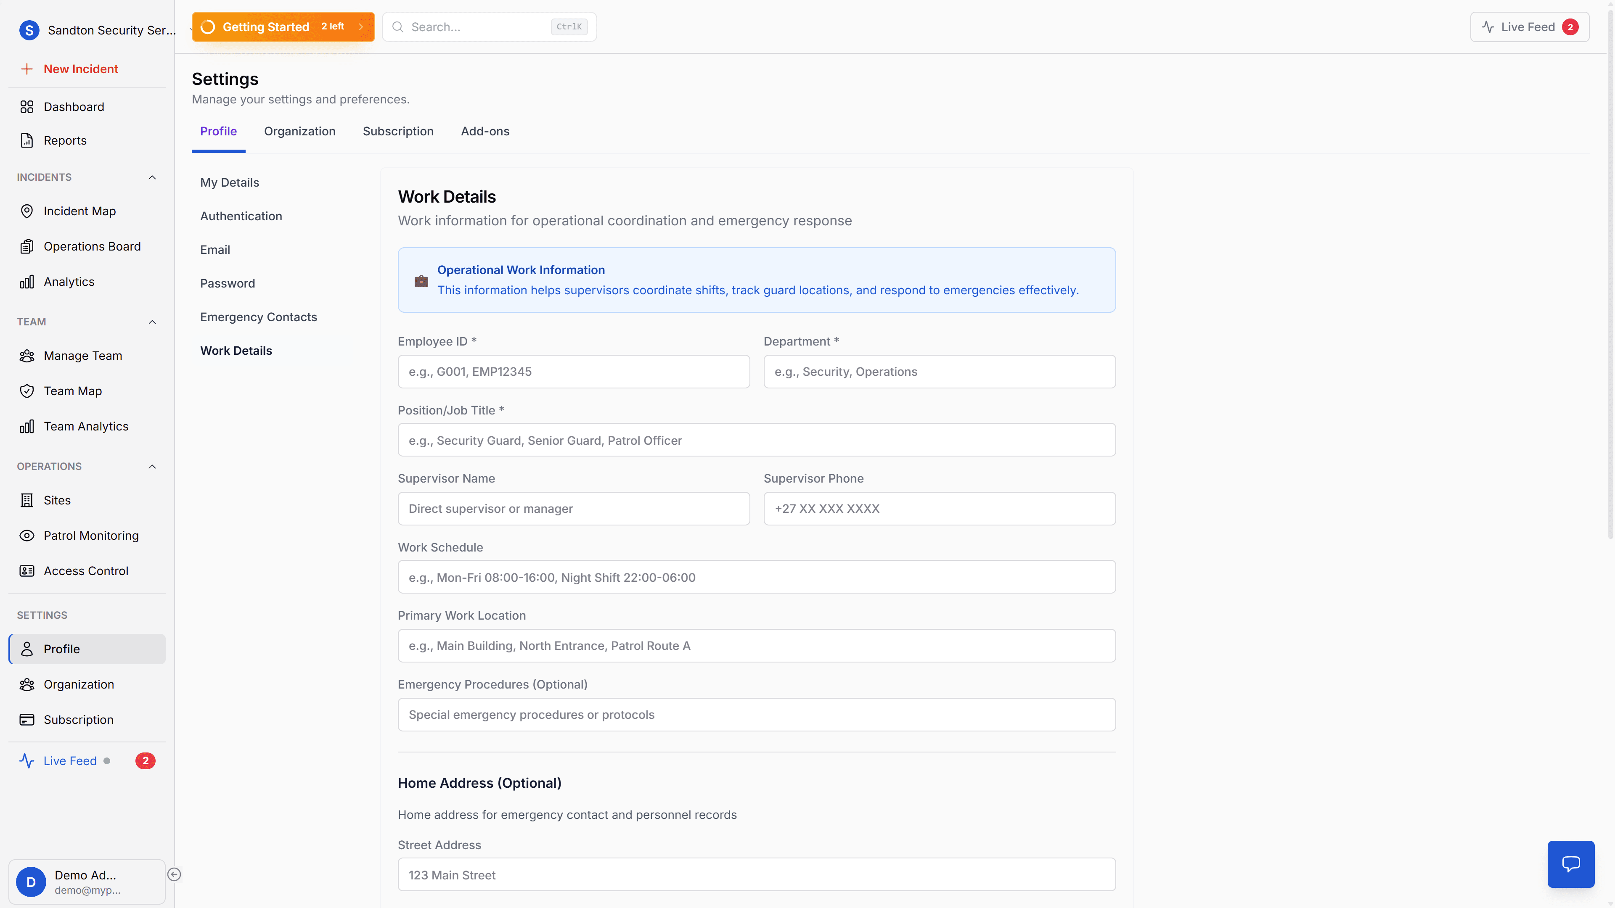1615x908 pixels.
Task: Open Dashboard grid icon in sidebar
Action: 27,107
